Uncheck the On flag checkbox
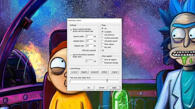 click(x=103, y=28)
